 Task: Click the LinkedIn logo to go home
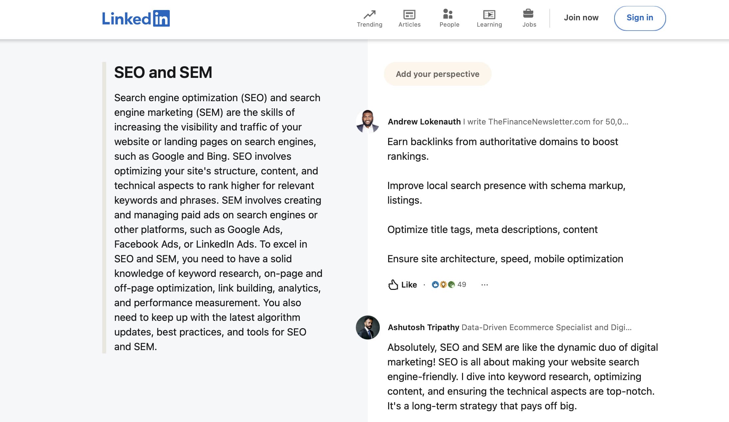click(x=136, y=18)
